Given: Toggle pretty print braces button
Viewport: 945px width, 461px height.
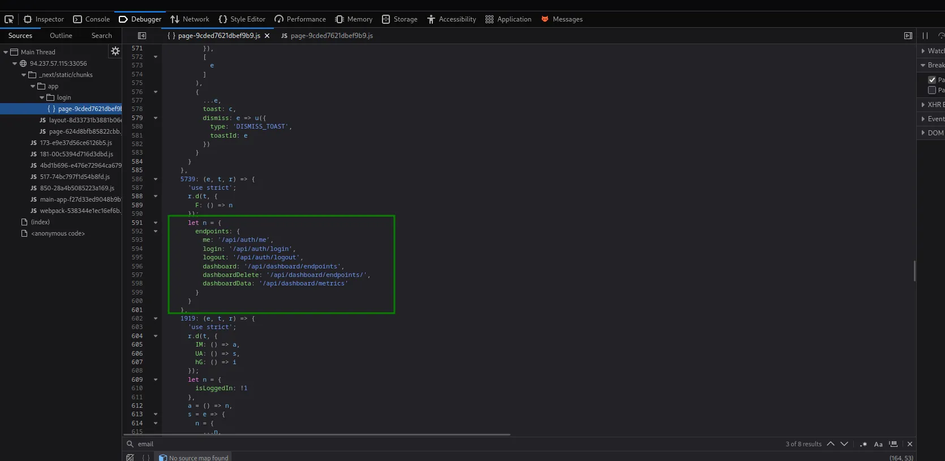Looking at the screenshot, I should coord(146,457).
